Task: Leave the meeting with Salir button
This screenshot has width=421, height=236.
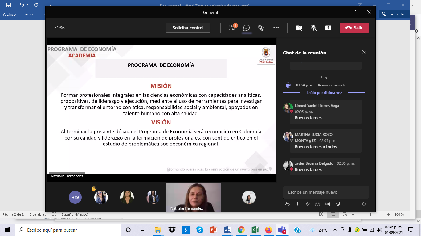Action: [354, 28]
